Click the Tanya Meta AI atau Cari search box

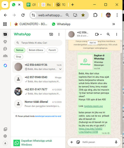coord(38,43)
